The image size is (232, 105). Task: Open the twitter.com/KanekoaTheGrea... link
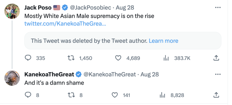click(65, 24)
